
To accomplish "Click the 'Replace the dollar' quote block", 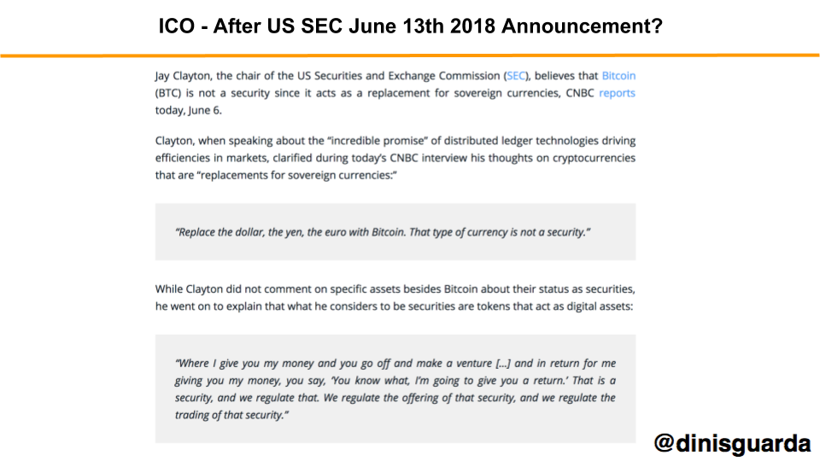I will click(395, 232).
